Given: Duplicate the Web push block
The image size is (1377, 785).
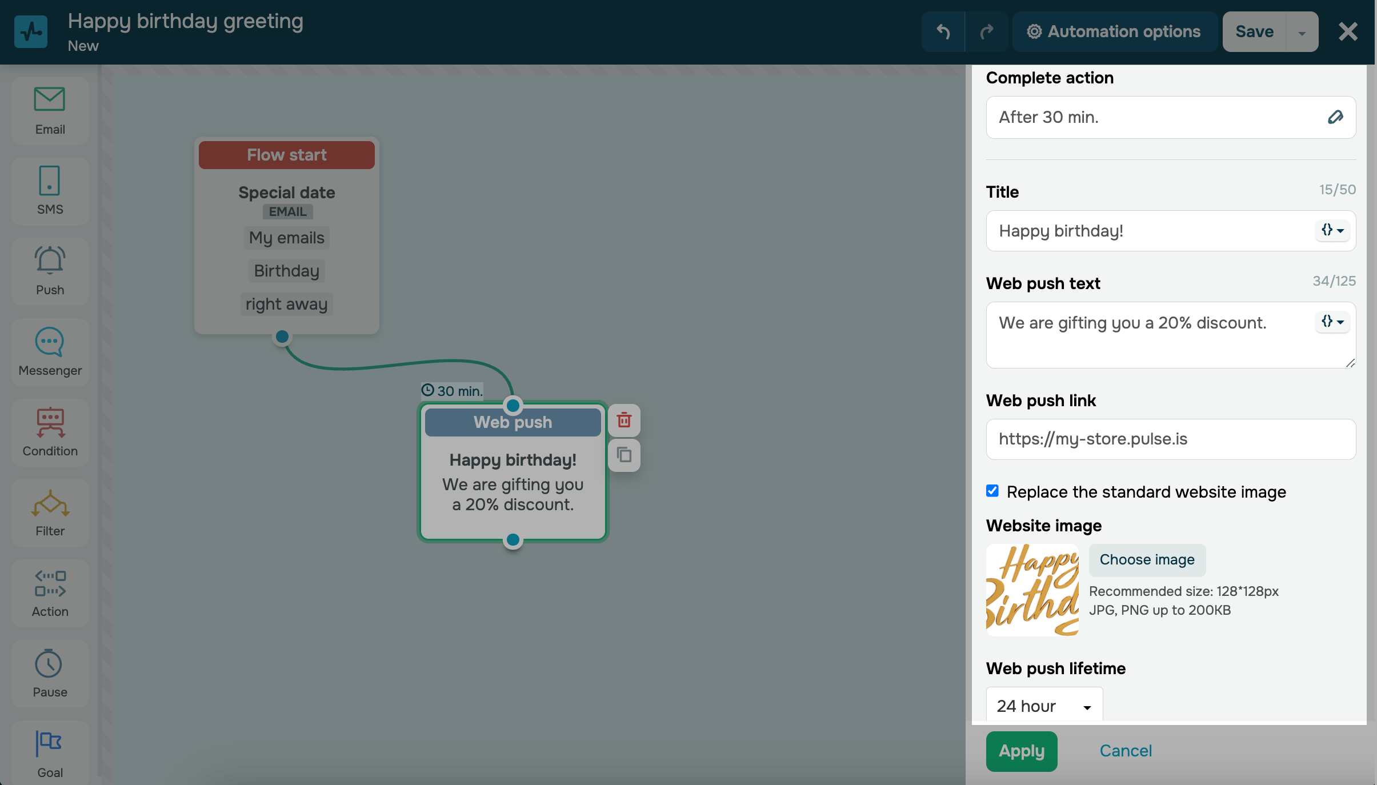Looking at the screenshot, I should 624,455.
